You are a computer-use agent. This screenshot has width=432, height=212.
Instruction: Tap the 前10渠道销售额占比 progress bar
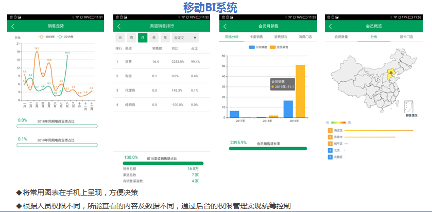click(163, 163)
